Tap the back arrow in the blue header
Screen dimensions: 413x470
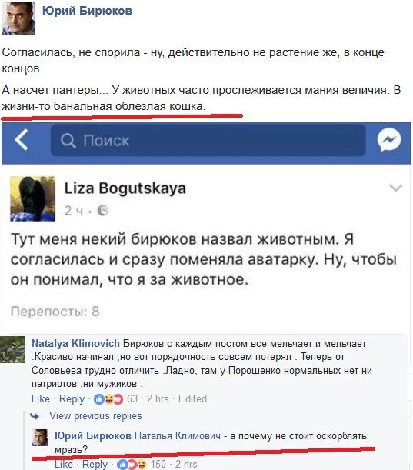22,140
